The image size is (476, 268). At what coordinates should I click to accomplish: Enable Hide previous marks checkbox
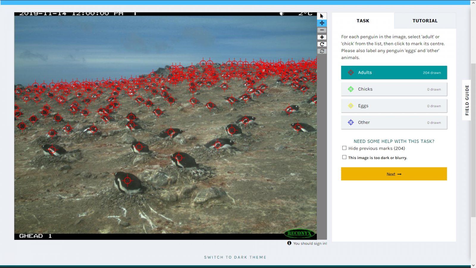coord(344,148)
